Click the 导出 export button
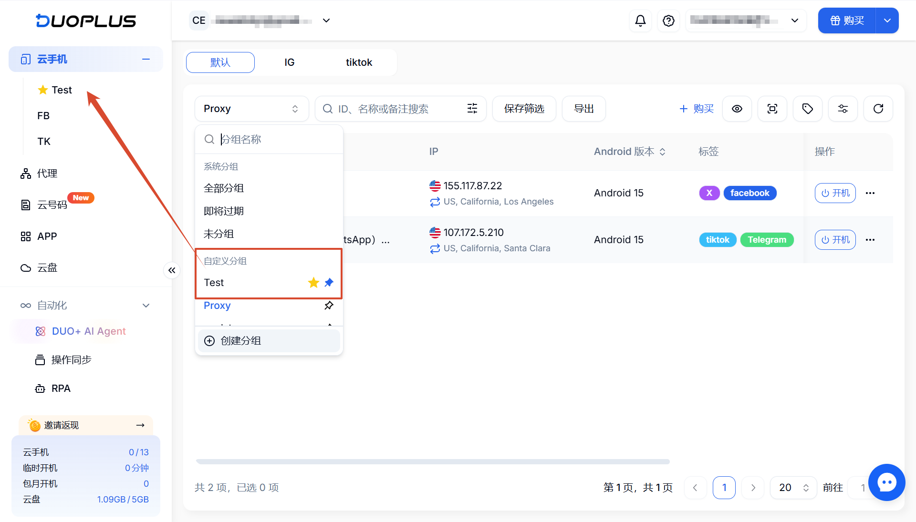Viewport: 916px width, 522px height. 583,109
